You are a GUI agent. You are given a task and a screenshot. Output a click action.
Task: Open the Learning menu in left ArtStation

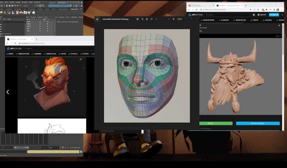pyautogui.click(x=37, y=54)
